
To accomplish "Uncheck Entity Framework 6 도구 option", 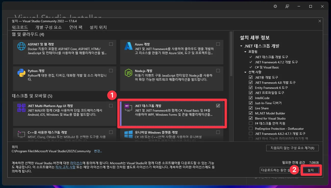I will click(x=250, y=88).
